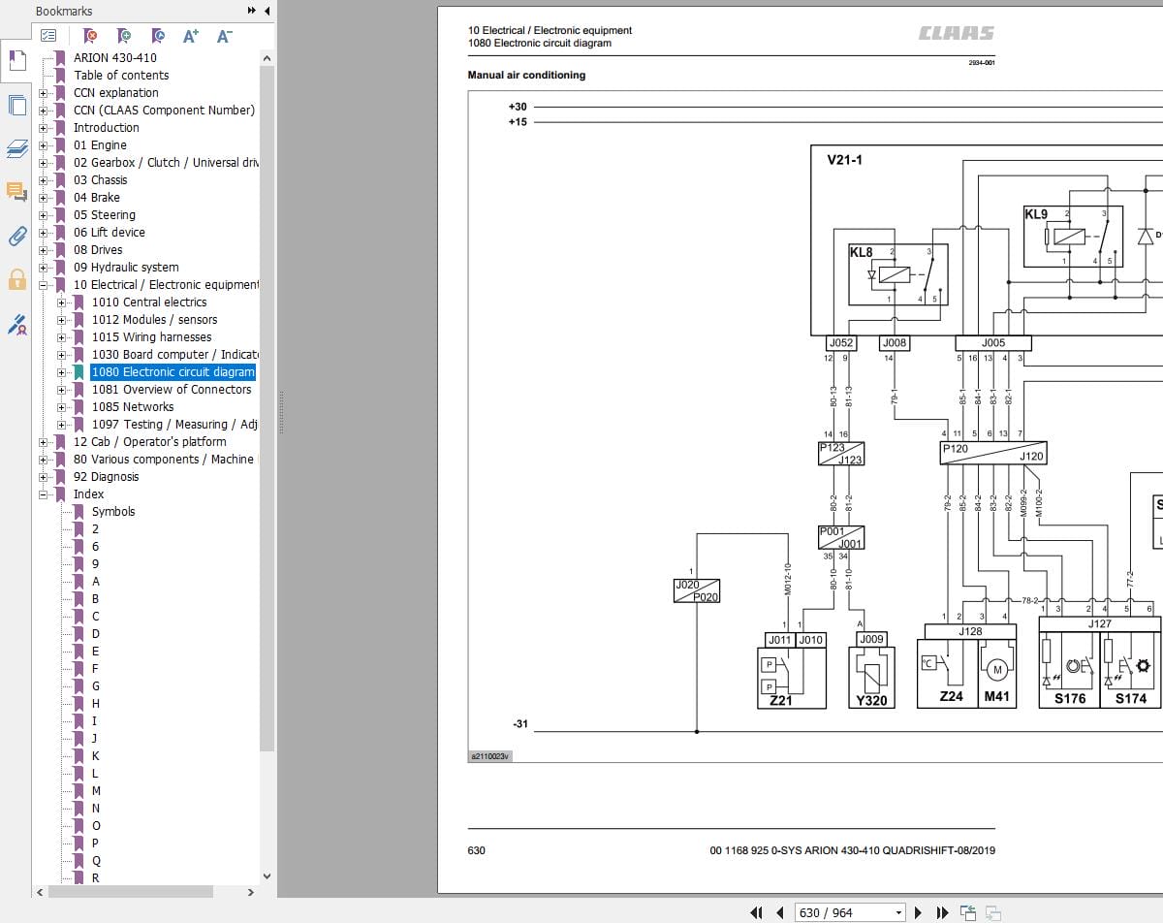Open the Comments panel icon

(x=16, y=191)
